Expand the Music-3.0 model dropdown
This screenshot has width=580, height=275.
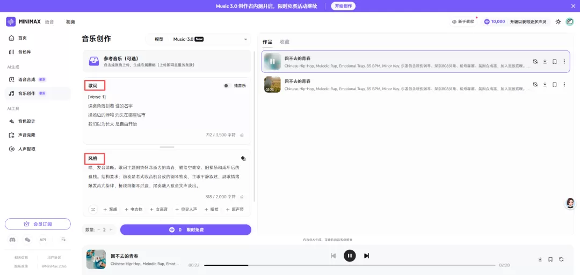(198, 39)
